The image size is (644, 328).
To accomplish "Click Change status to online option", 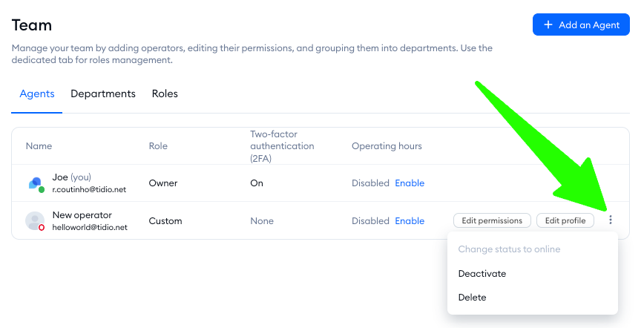I will 509,249.
